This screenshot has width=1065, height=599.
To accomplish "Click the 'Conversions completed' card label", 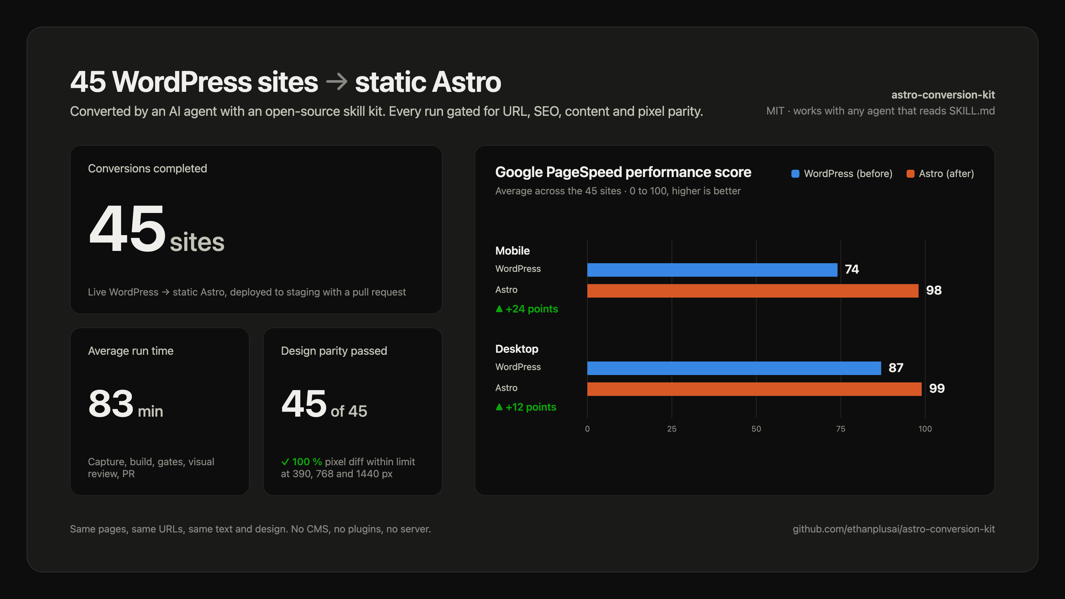I will [147, 168].
